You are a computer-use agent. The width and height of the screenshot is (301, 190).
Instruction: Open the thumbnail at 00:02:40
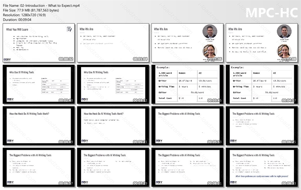pyautogui.click(x=39, y=84)
